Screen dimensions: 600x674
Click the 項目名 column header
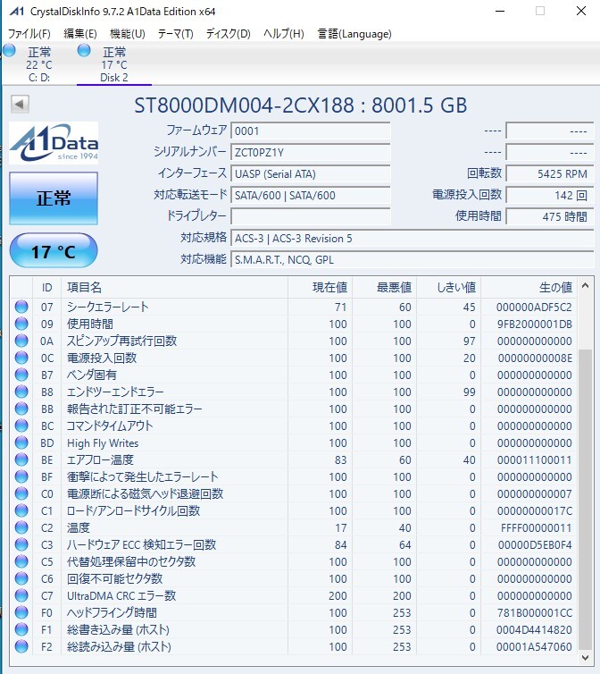[174, 287]
